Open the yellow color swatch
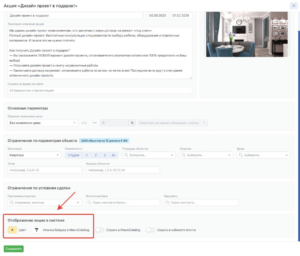 12,230
